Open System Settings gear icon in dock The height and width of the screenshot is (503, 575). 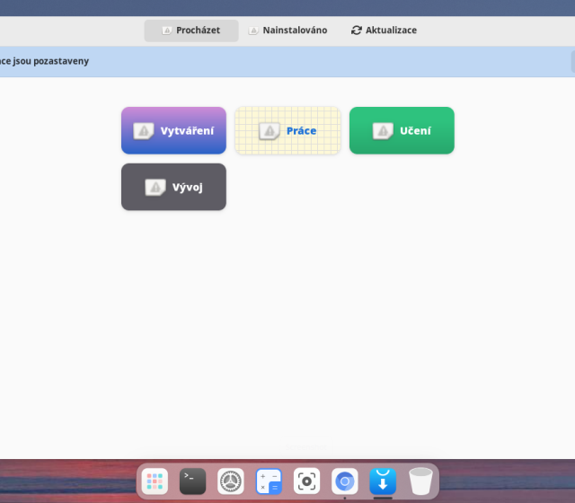click(x=231, y=481)
